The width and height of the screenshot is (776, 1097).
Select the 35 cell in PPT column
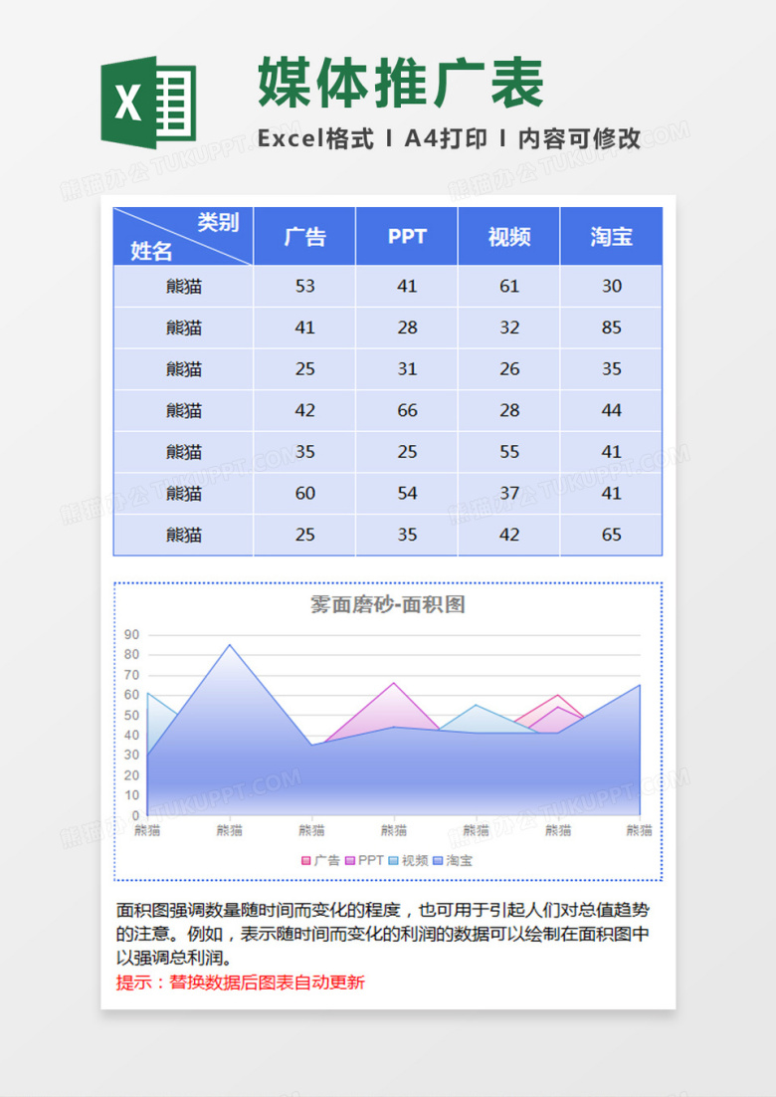tap(407, 535)
